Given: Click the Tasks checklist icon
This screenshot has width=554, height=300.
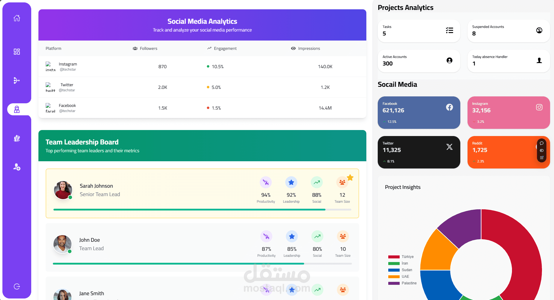Looking at the screenshot, I should tap(450, 30).
